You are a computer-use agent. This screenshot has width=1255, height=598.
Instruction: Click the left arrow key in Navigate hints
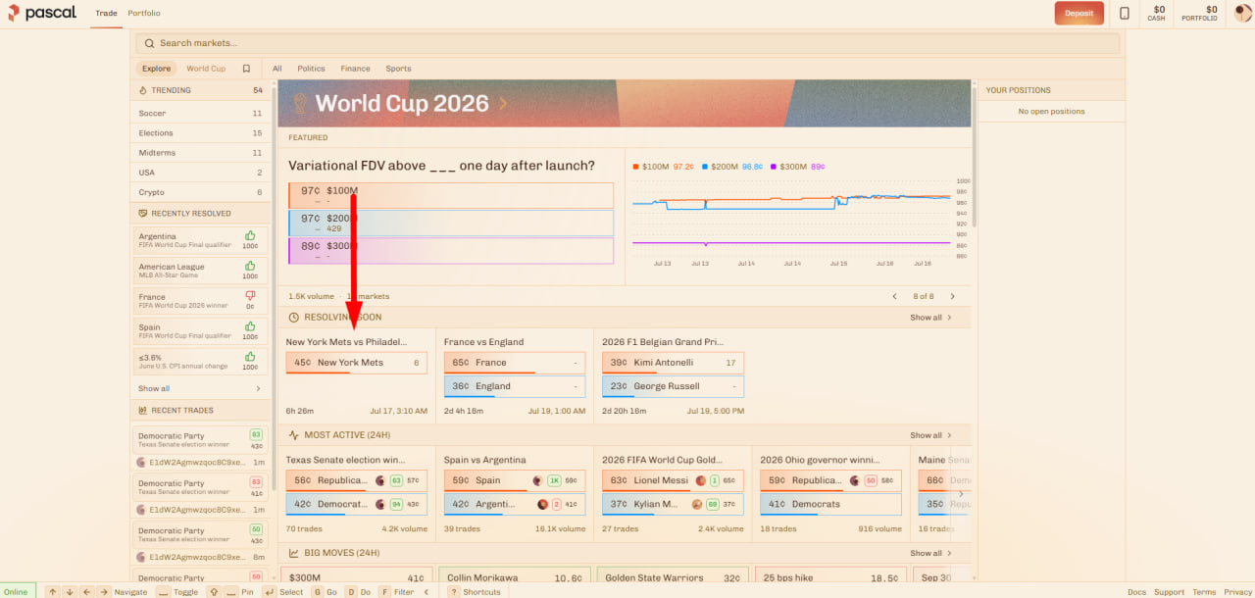click(x=86, y=592)
